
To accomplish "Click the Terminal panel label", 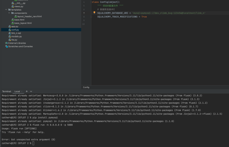I will tap(7, 91).
